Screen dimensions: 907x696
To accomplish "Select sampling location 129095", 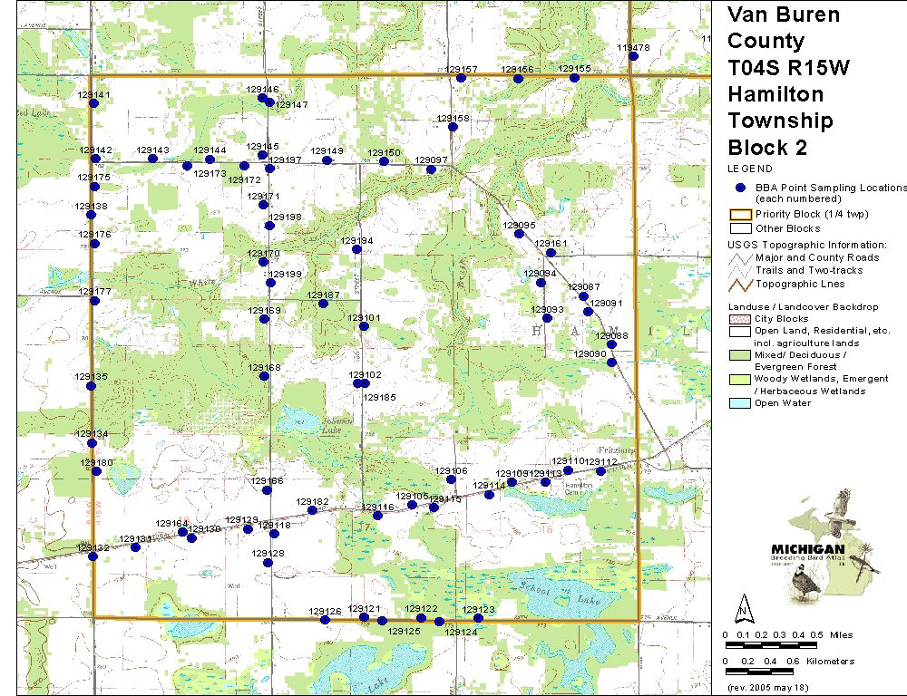I will (x=519, y=234).
